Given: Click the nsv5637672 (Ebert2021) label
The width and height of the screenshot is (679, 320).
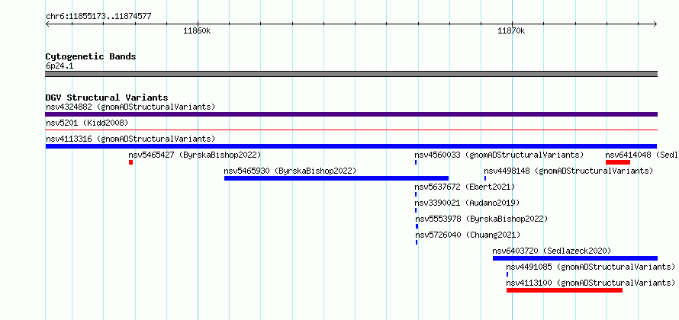Looking at the screenshot, I should 465,187.
